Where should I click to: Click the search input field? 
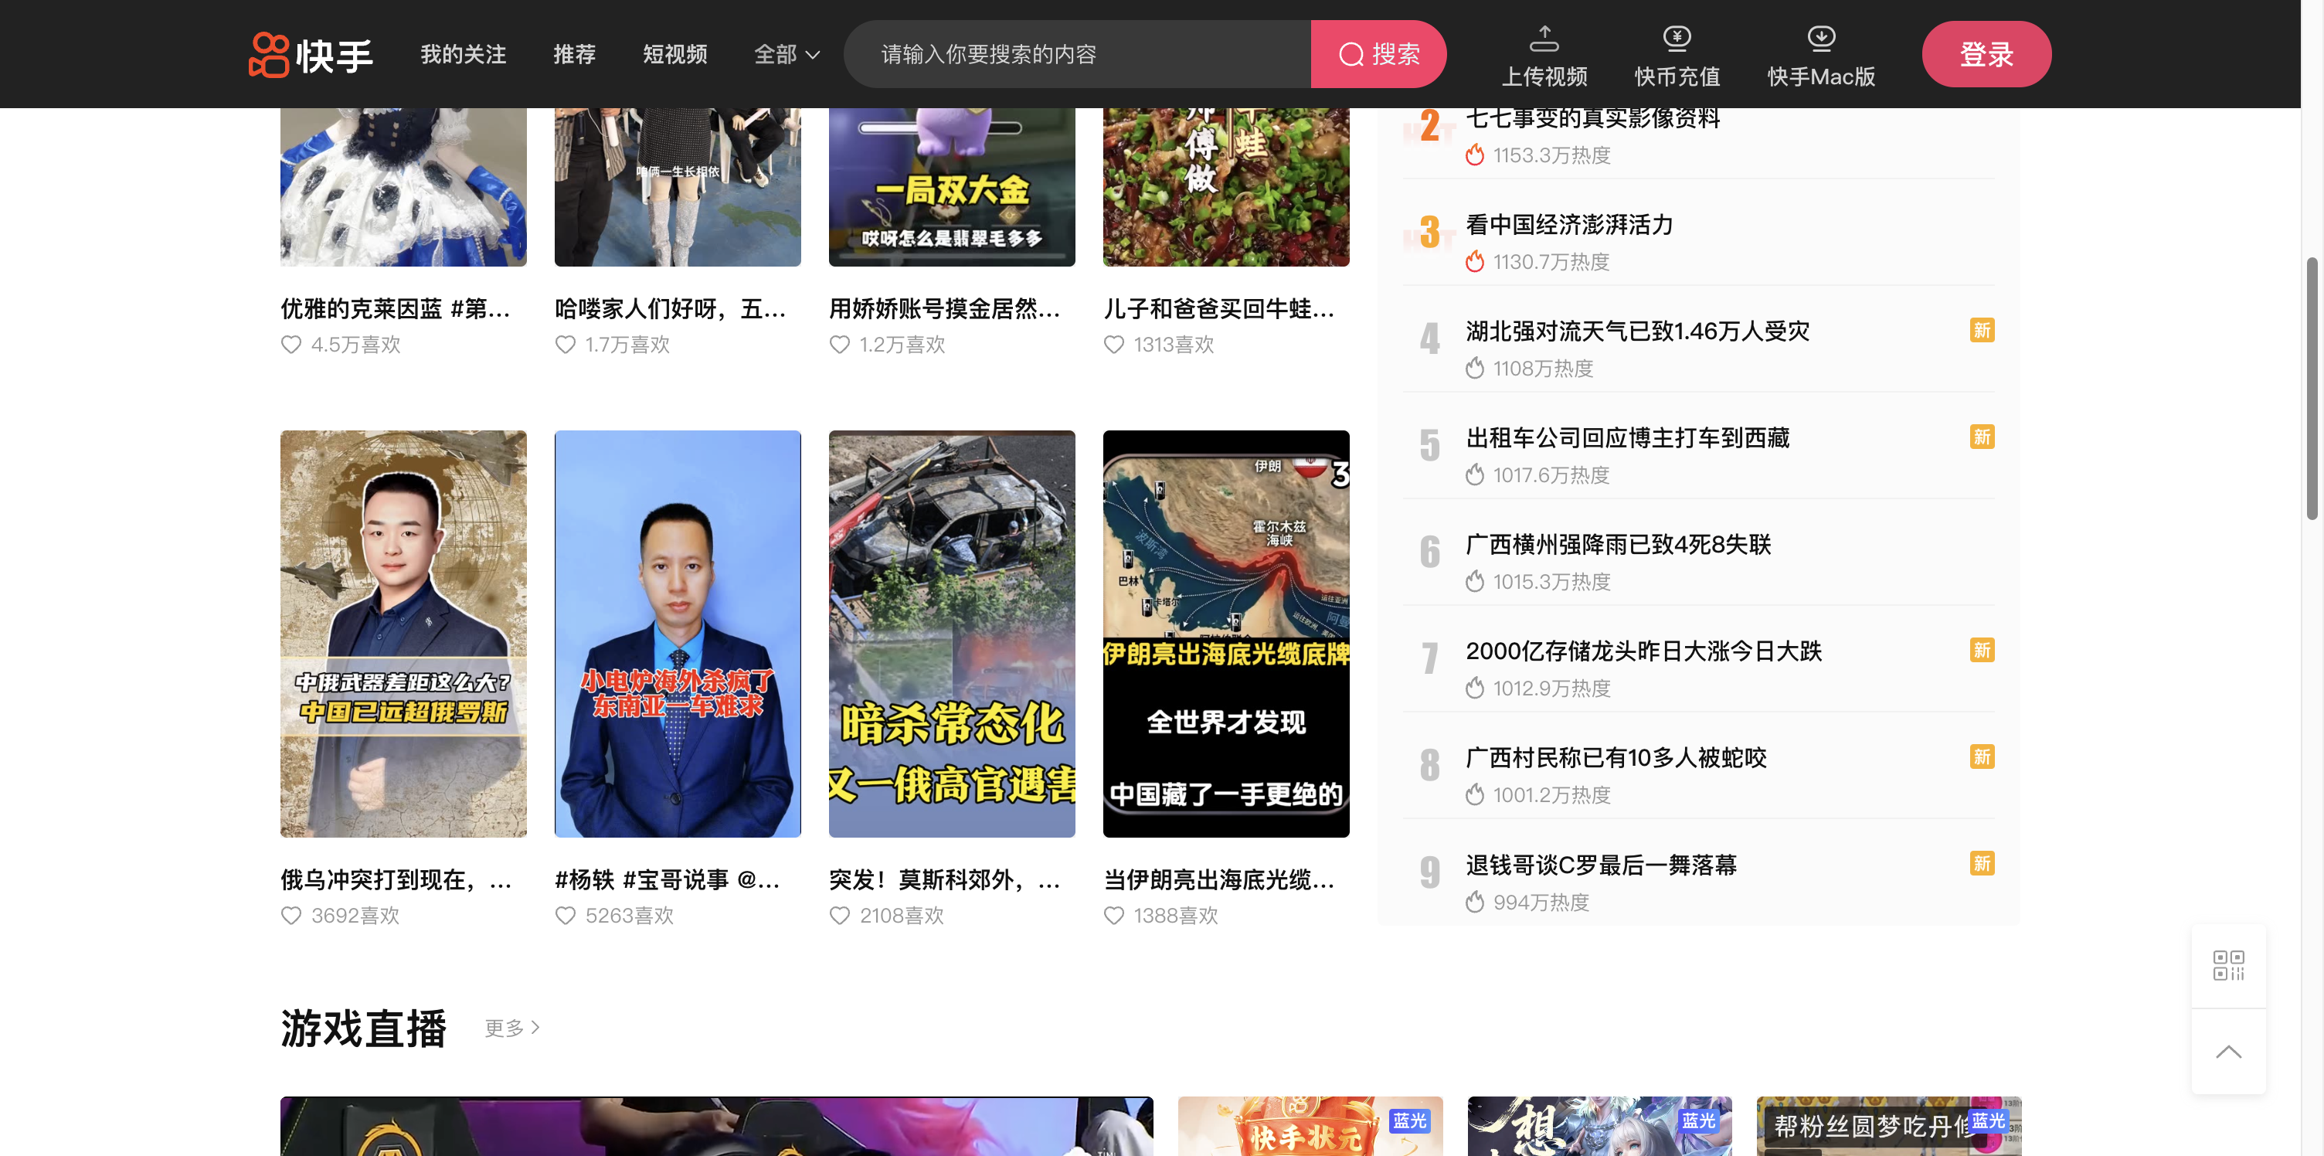click(x=1077, y=54)
